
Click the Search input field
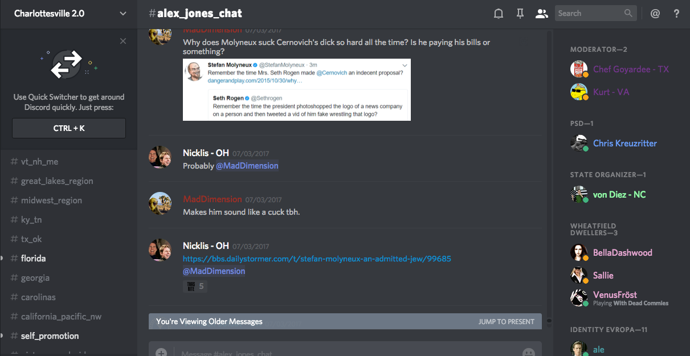[589, 13]
